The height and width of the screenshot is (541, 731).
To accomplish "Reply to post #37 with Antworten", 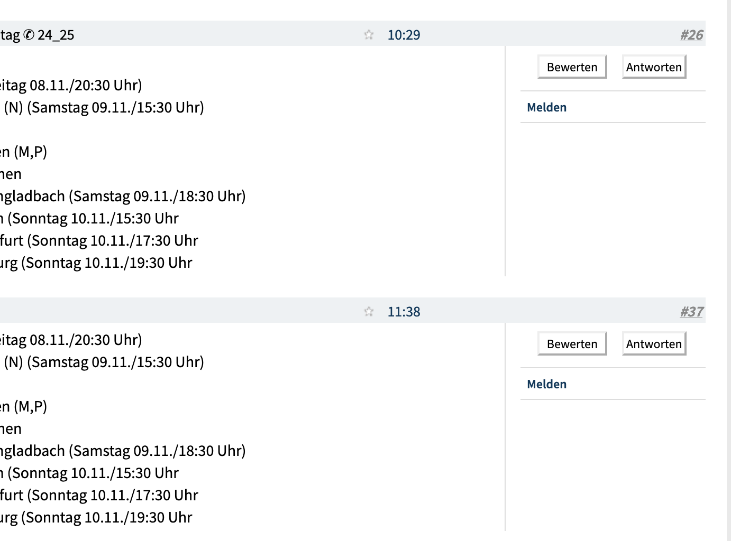I will (x=654, y=343).
